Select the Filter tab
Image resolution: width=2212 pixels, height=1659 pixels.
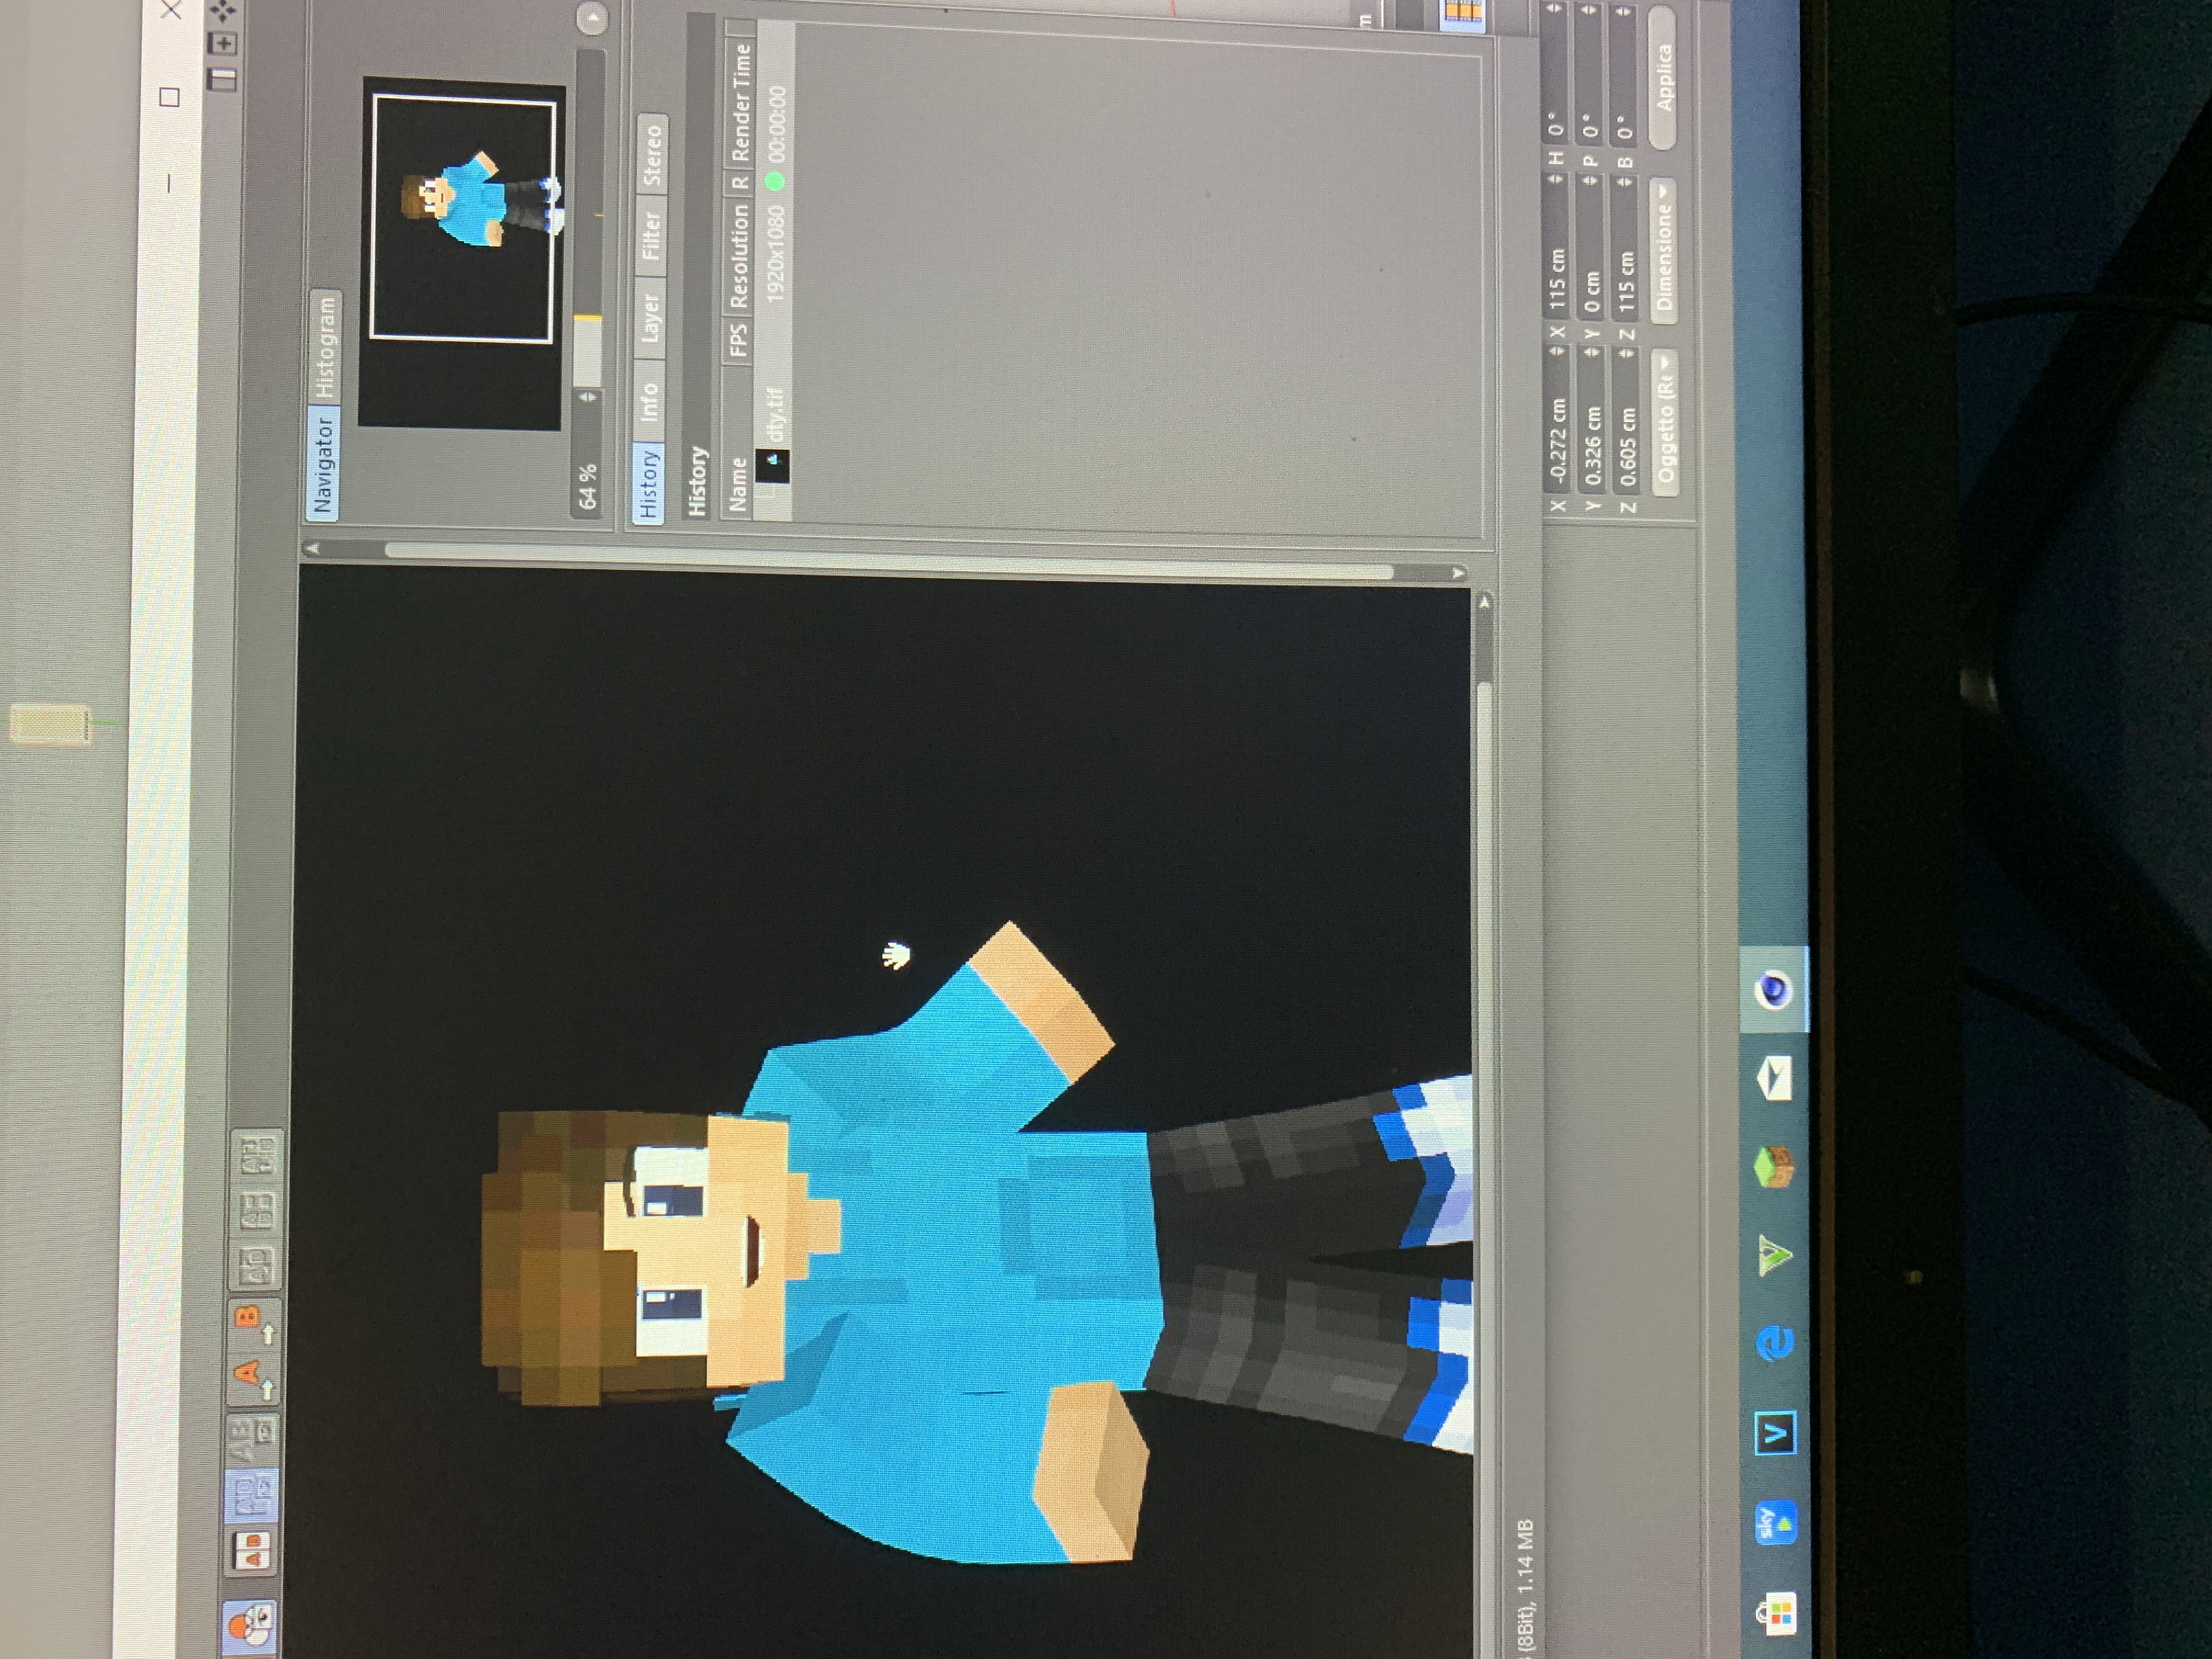click(651, 236)
